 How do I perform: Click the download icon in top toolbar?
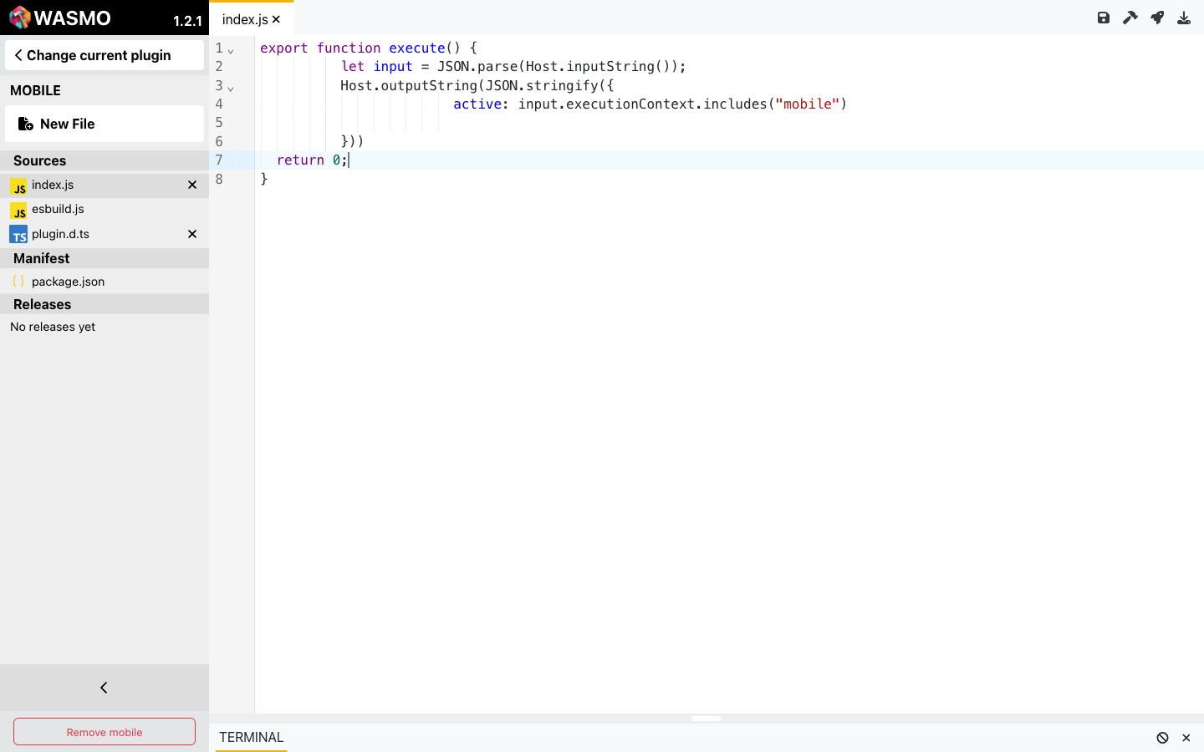coord(1184,18)
